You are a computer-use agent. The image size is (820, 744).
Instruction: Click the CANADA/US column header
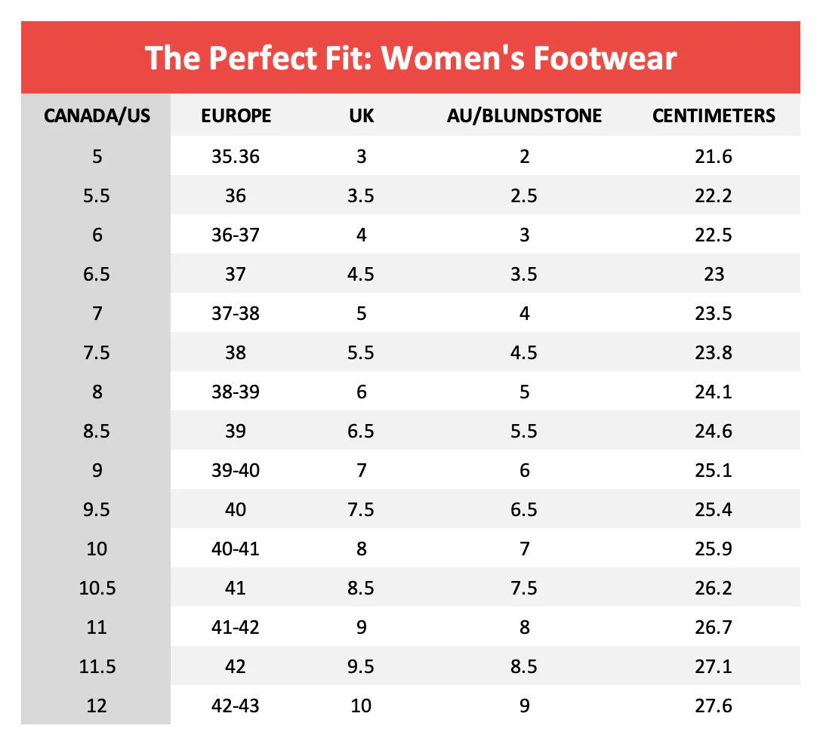[x=97, y=116]
